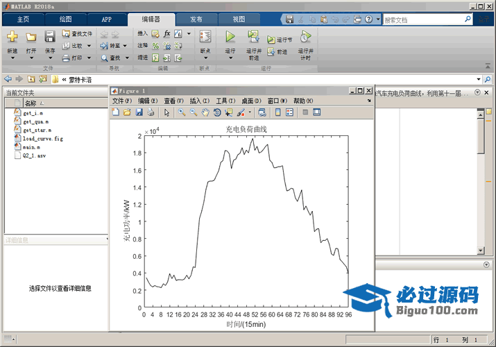Click the green Run (运行) button
The height and width of the screenshot is (347, 496).
click(230, 37)
